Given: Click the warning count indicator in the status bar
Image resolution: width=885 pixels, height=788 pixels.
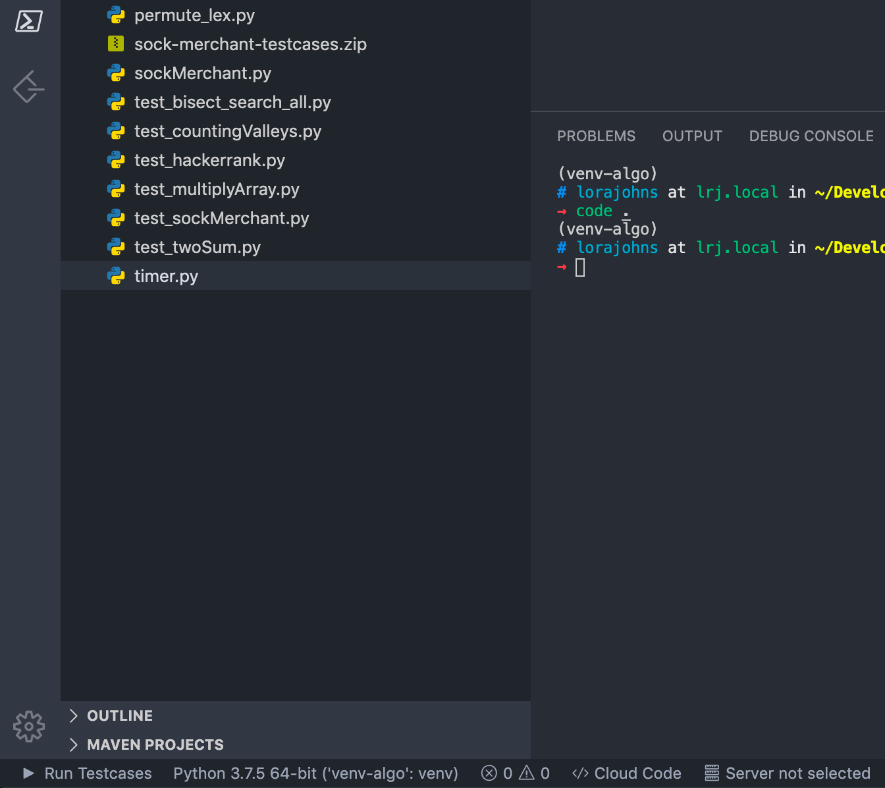Looking at the screenshot, I should (x=533, y=773).
